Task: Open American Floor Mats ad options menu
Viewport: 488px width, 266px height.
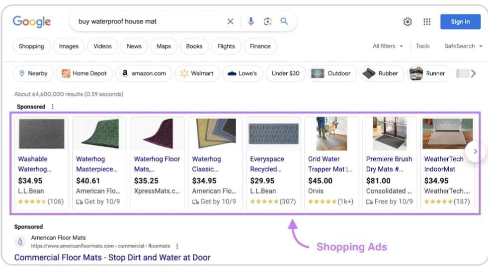Action: (x=177, y=246)
